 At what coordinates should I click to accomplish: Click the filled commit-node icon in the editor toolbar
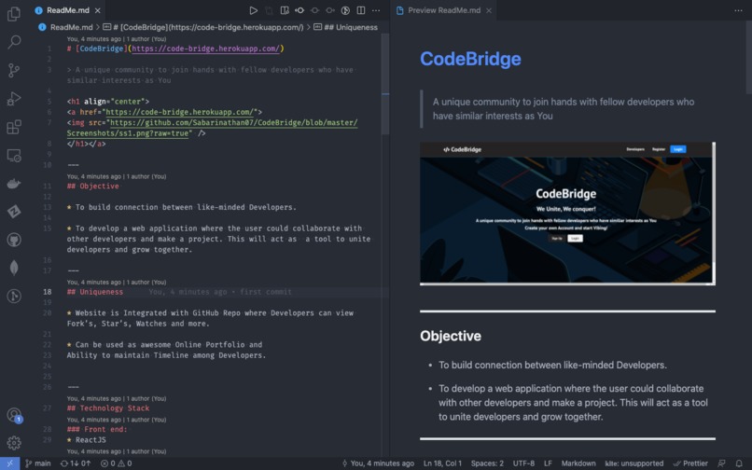click(x=299, y=10)
